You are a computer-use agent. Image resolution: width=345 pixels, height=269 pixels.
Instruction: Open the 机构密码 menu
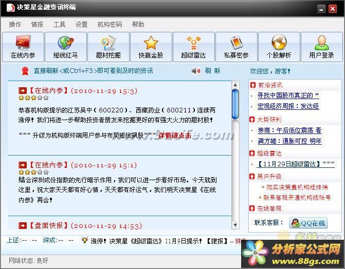(x=110, y=25)
